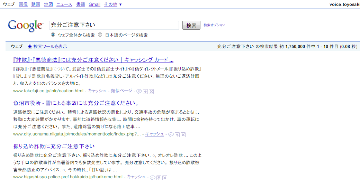Click the 約 1,750,000 件 results count text
Viewport: 360px width, 180px height.
(x=295, y=47)
